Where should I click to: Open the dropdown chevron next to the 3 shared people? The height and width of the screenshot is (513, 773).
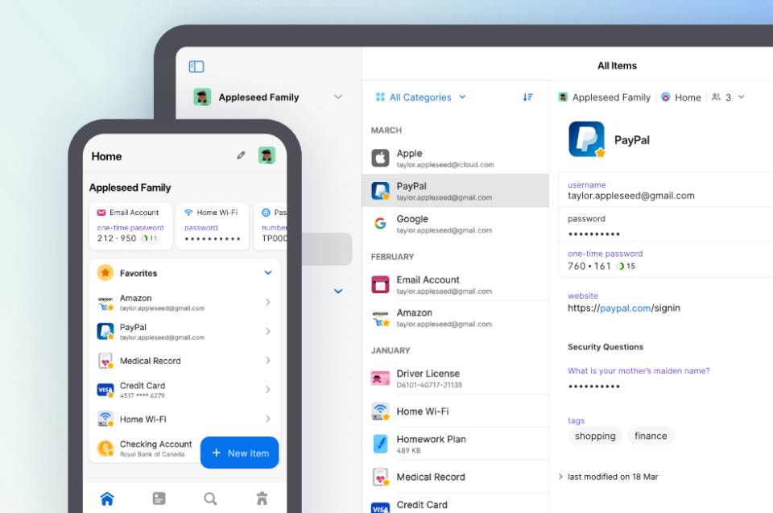pos(741,97)
